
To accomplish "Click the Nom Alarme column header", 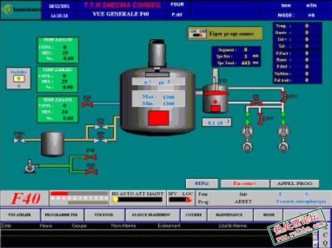I will click(x=123, y=226).
